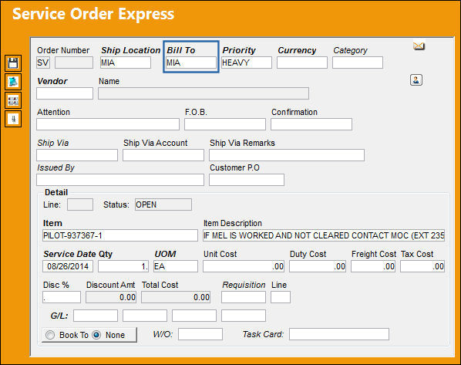Click the Confirmation input field
The image size is (461, 365).
311,124
